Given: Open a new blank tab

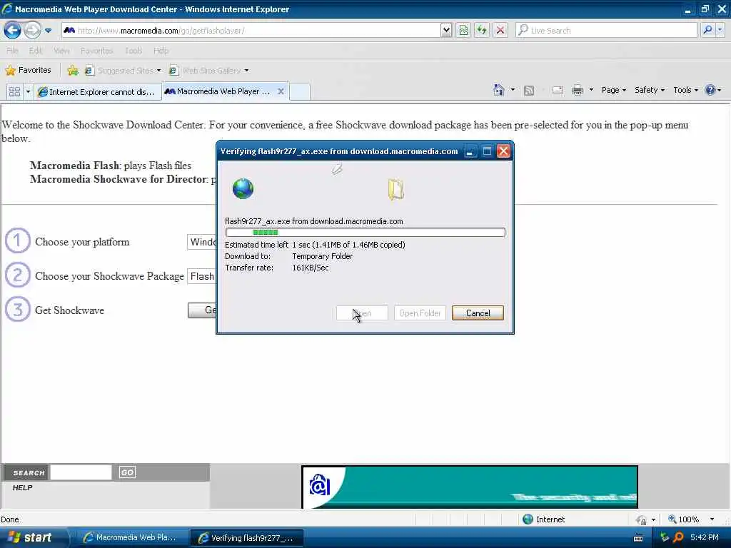Looking at the screenshot, I should point(300,91).
